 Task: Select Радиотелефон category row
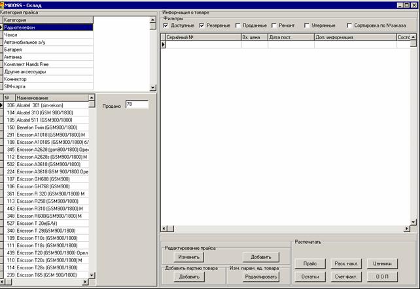(x=48, y=27)
